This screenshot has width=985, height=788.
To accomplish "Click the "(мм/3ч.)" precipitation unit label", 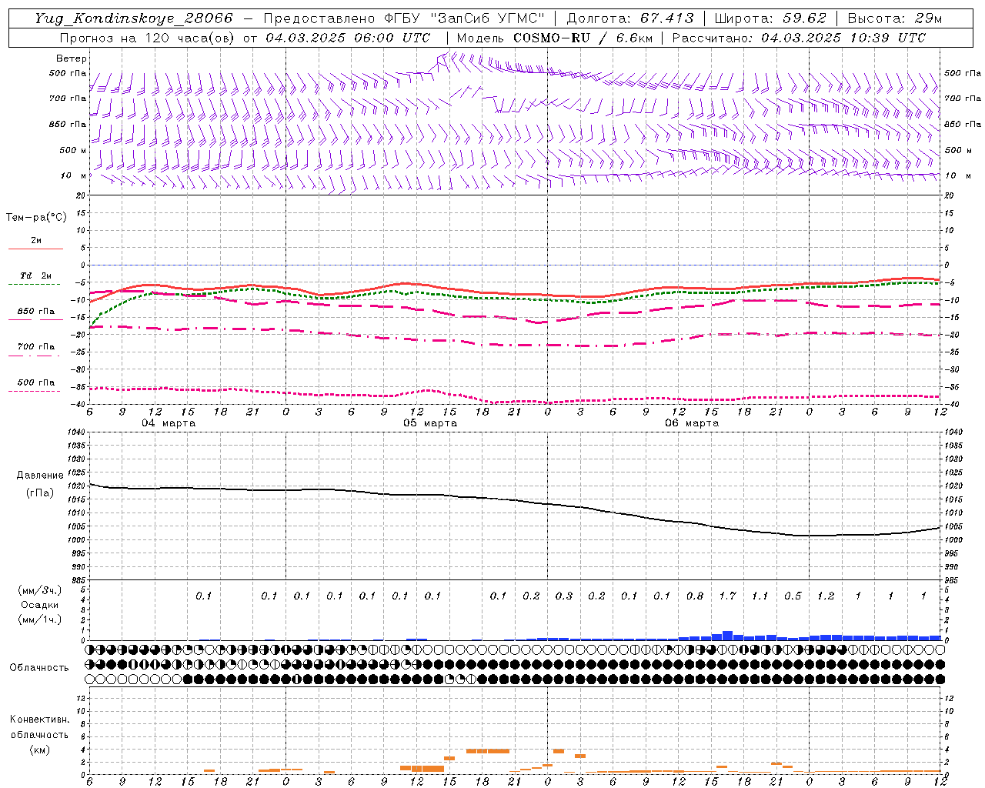I will point(39,590).
